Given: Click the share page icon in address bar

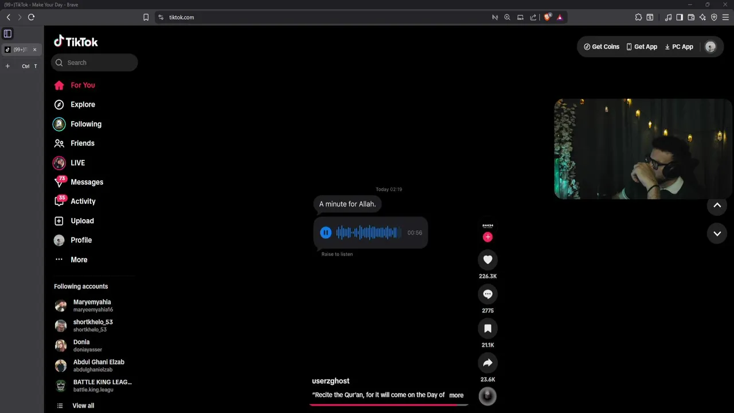Looking at the screenshot, I should click(533, 17).
